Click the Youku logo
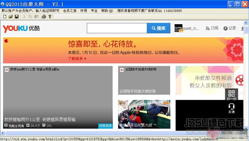 [21, 28]
